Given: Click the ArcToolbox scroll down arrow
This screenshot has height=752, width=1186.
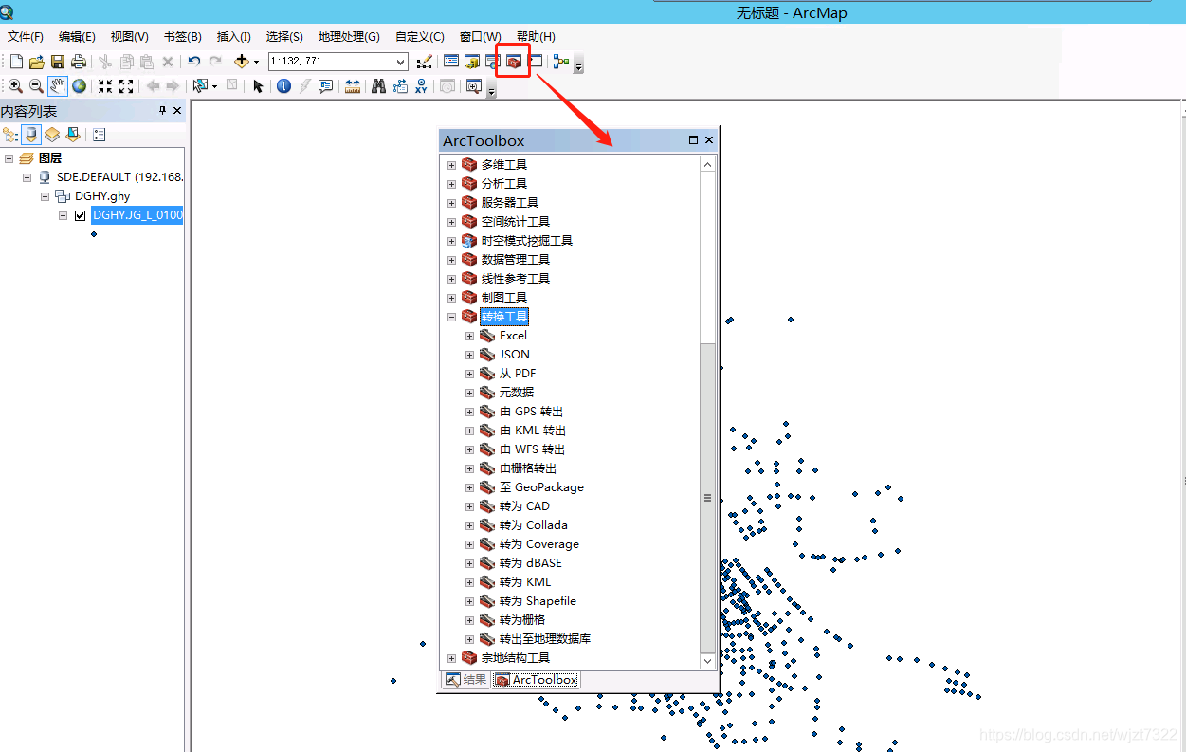Looking at the screenshot, I should point(707,660).
